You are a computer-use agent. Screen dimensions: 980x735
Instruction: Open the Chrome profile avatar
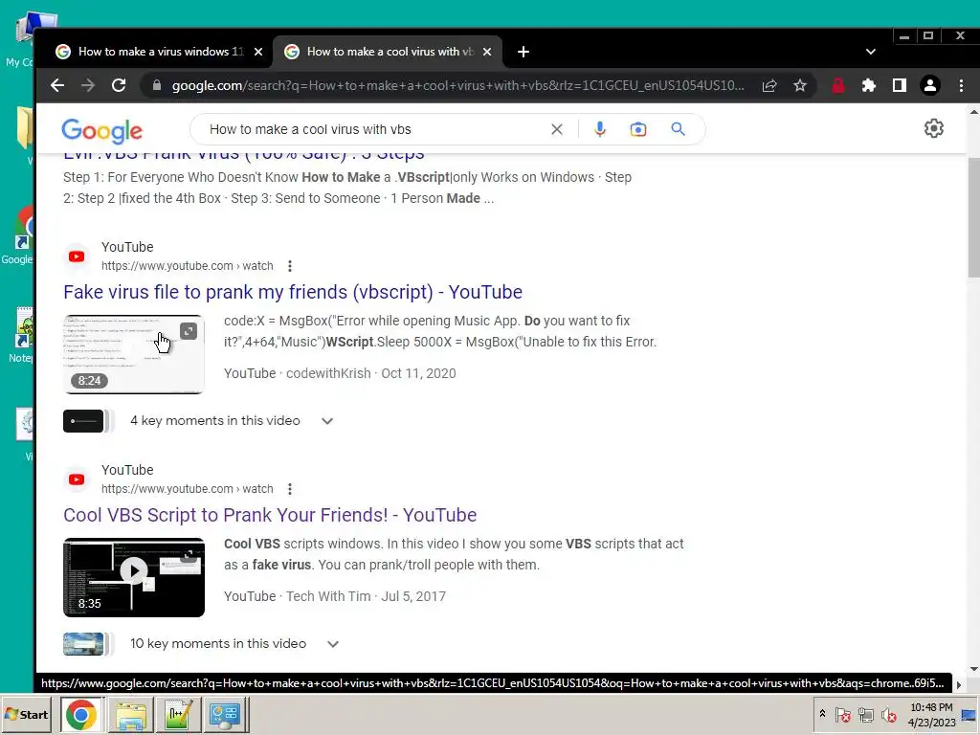click(x=930, y=85)
